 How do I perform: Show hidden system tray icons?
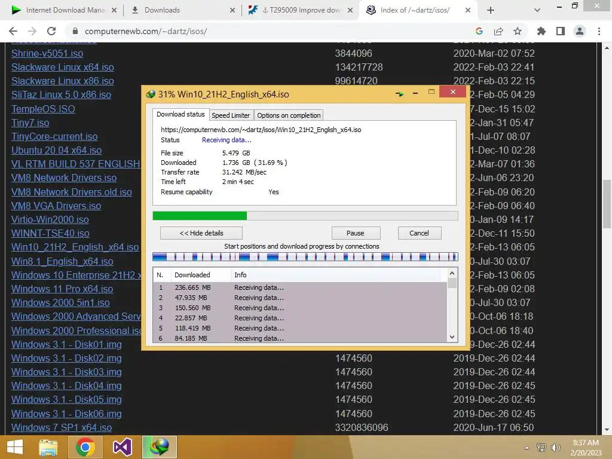[x=527, y=448]
